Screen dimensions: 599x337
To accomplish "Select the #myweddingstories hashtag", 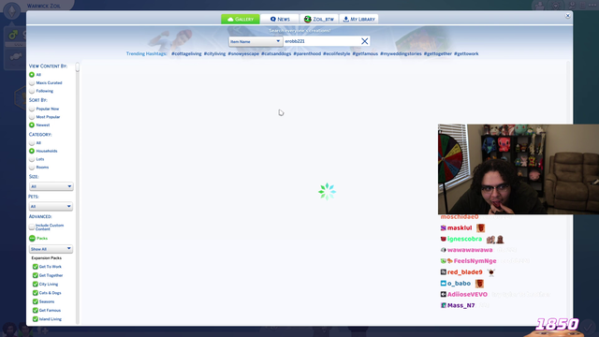I will pos(401,54).
